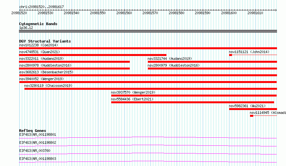Image resolution: width=286 pixels, height=166 pixels.
Task: Select the nsv3321744 red variant bar
Action: [x=212, y=62]
